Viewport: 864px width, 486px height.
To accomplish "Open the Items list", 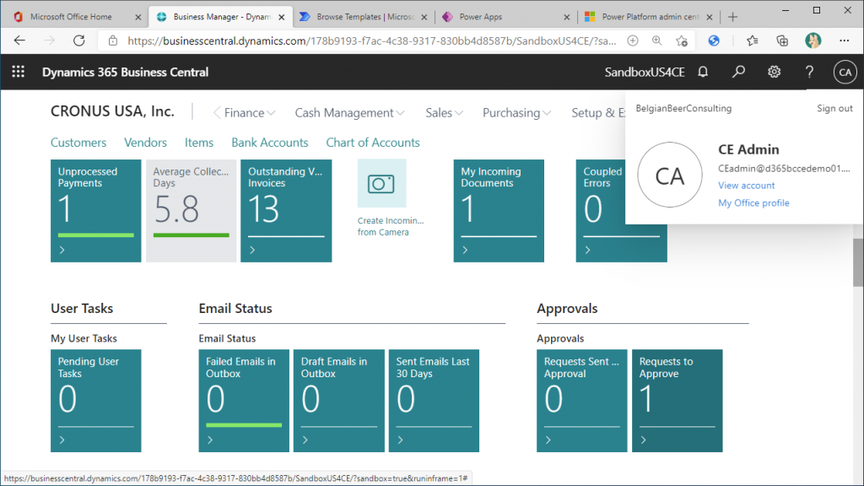I will point(199,143).
